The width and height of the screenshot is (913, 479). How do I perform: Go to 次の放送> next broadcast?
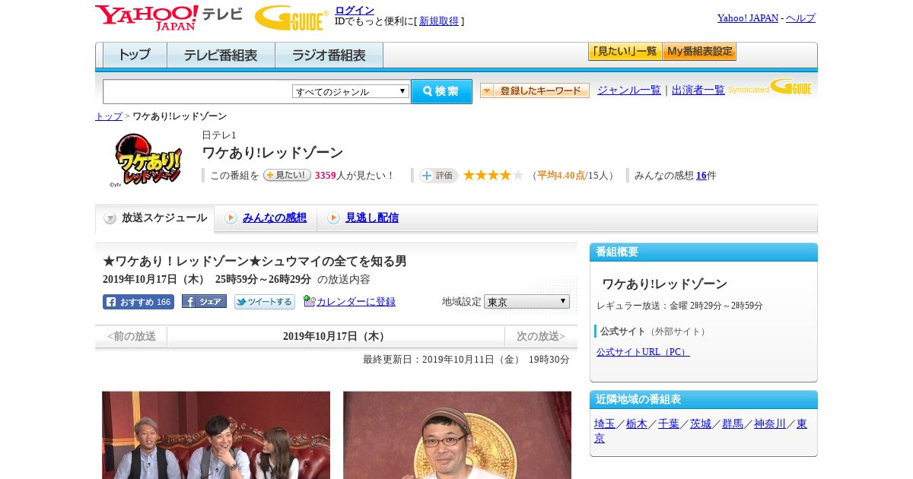(x=541, y=336)
